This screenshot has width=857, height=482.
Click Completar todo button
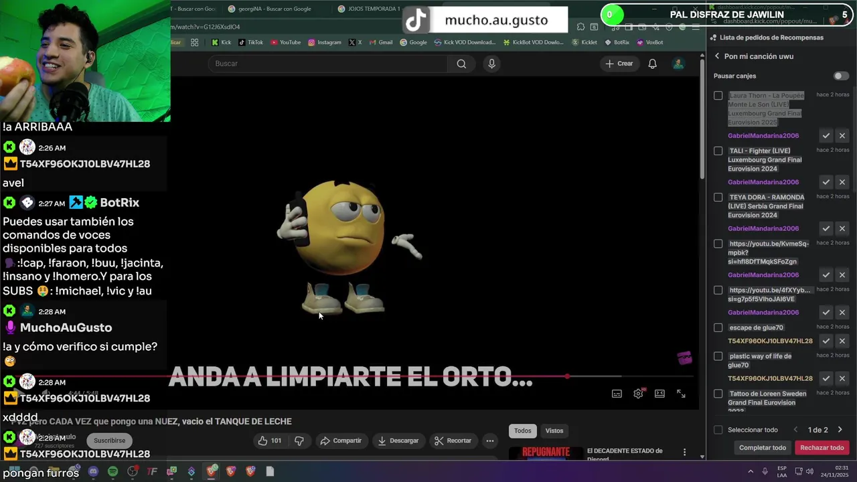[763, 448]
